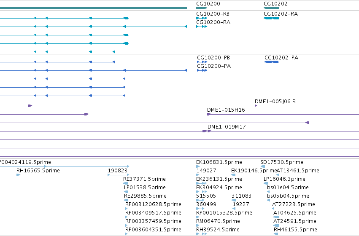Screen dimensions: 359x236
Task: Select EST EK106831.5prime
Action: (219, 162)
